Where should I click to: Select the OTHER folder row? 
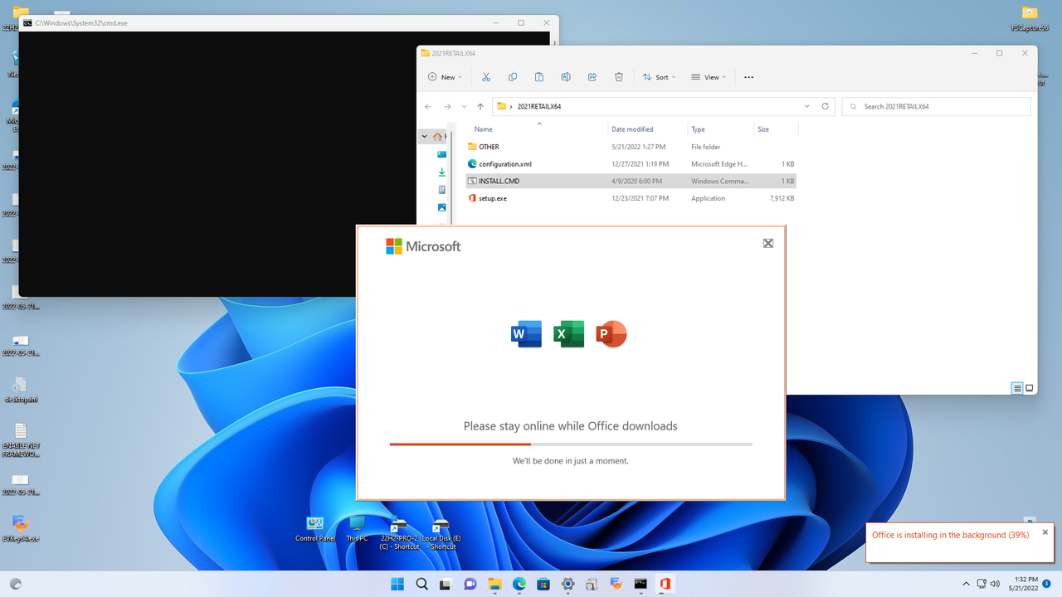(631, 147)
